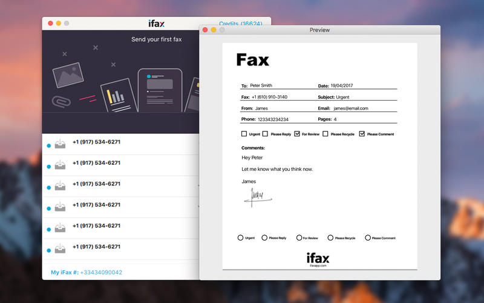Image resolution: width=484 pixels, height=303 pixels.
Task: Check the Please Reply checkbox
Action: pyautogui.click(x=265, y=133)
